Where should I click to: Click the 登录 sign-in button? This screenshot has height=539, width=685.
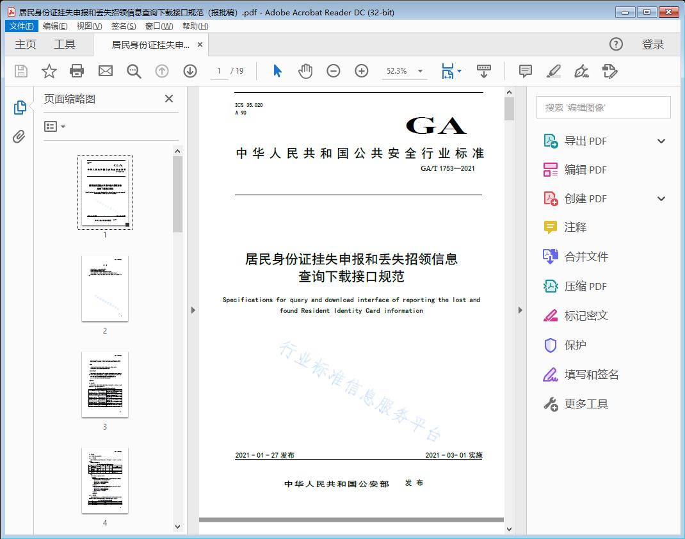(653, 44)
